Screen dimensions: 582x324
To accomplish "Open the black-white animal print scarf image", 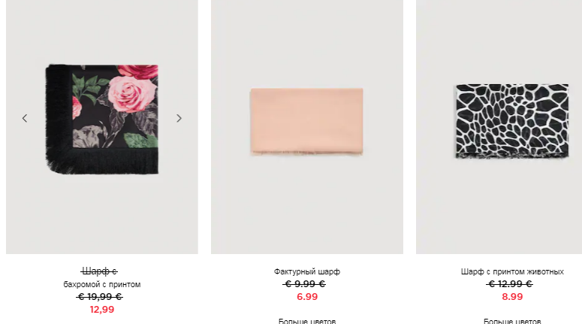I will pos(512,122).
